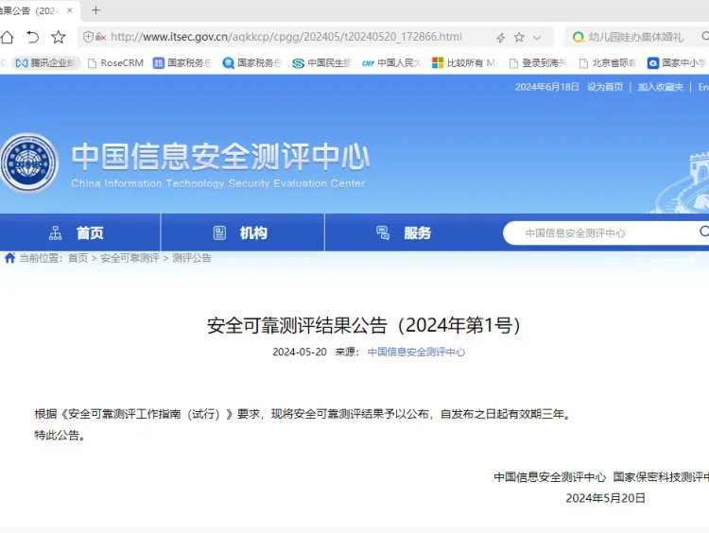
Task: Bookmark page with address bar star
Action: pyautogui.click(x=519, y=37)
